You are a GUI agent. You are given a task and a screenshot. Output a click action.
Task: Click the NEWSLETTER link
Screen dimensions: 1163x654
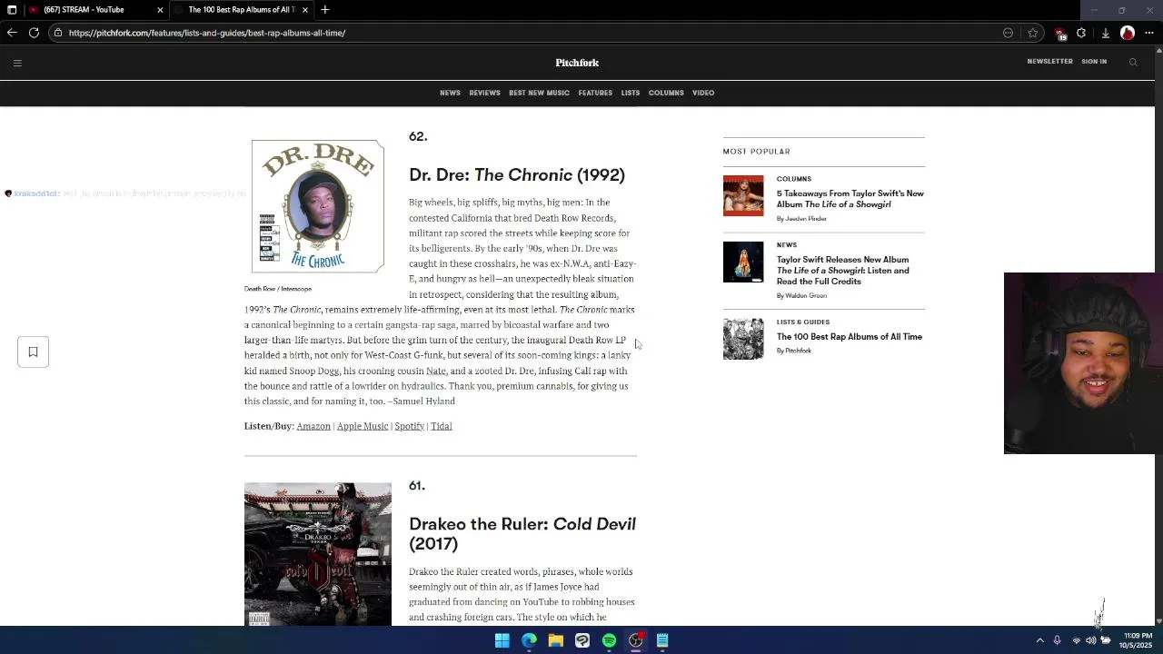(x=1049, y=62)
